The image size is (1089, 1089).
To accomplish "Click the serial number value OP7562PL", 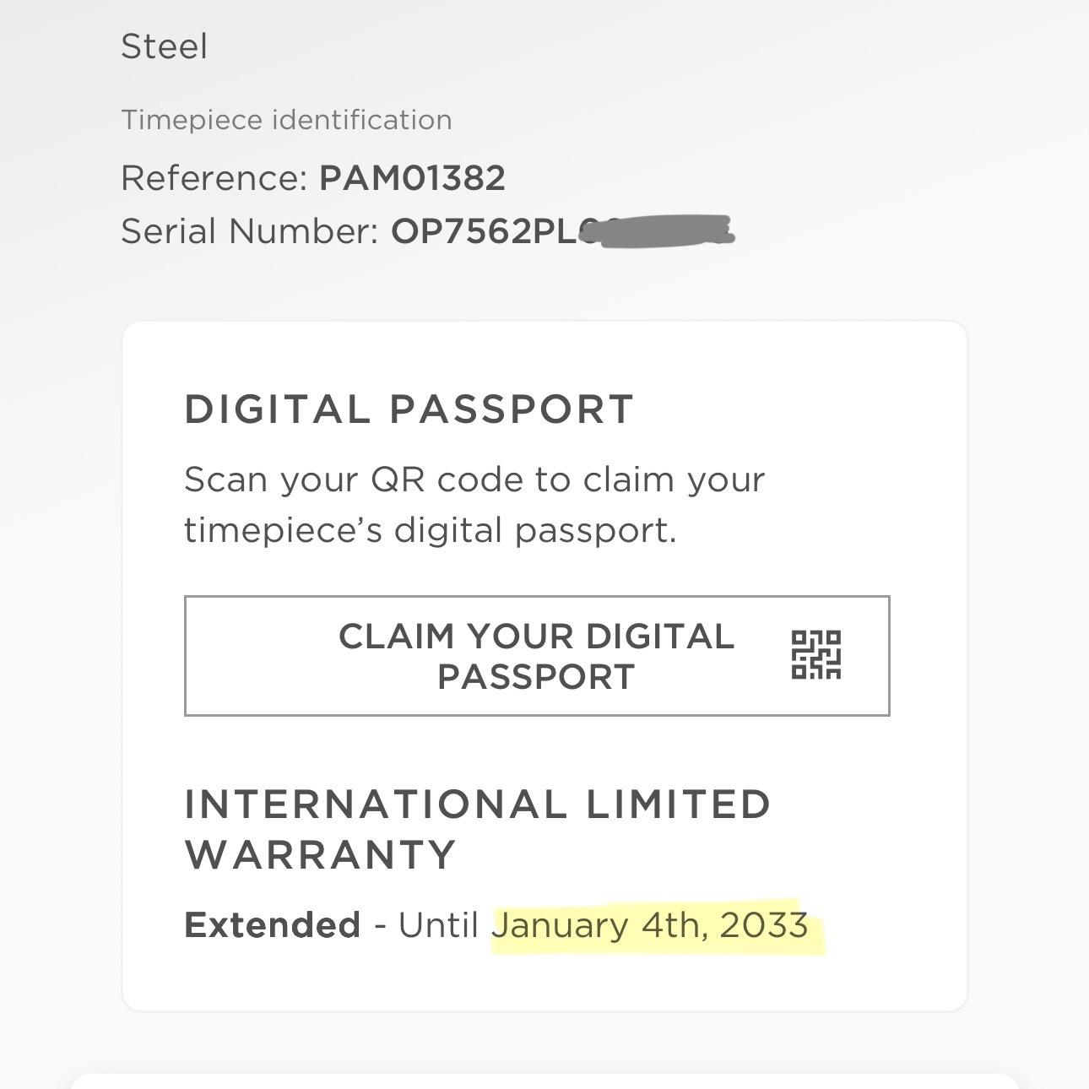I will click(x=485, y=231).
